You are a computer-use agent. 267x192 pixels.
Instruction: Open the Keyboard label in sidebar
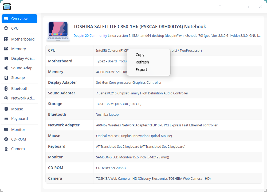tap(19, 119)
